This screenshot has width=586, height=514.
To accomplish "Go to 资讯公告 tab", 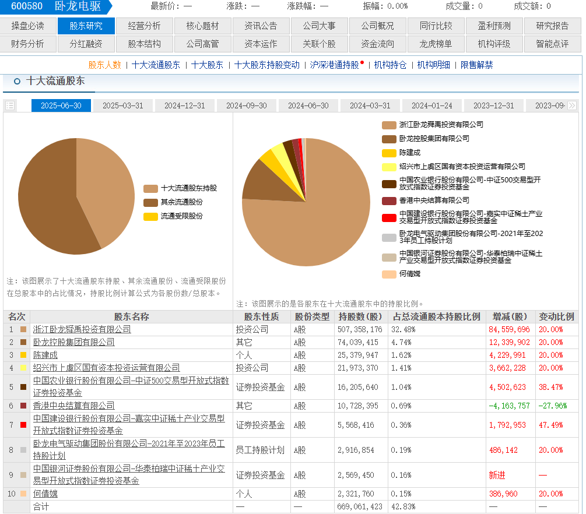I will tap(261, 26).
